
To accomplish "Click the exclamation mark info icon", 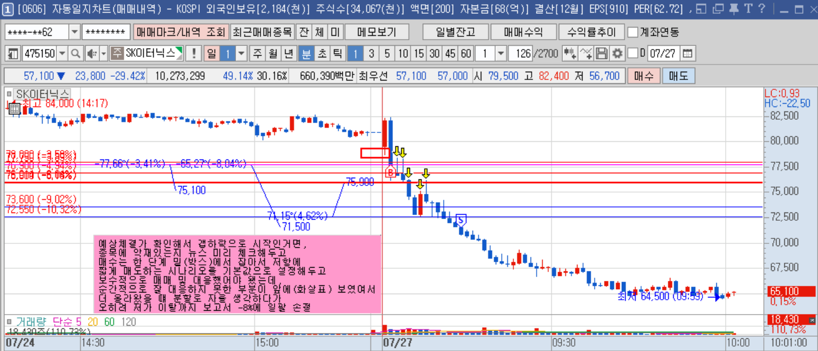I will click(194, 54).
